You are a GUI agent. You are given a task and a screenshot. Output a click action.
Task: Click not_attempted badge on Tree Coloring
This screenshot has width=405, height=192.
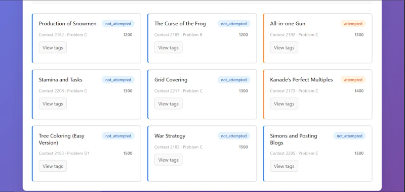click(x=118, y=136)
